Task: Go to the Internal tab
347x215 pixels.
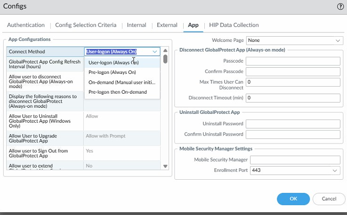Action: tap(137, 25)
